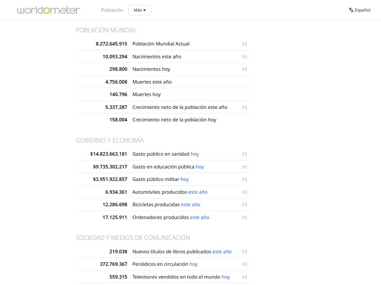The image size is (381, 285).
Task: Expand the Gasto público militar row
Action: point(244,179)
